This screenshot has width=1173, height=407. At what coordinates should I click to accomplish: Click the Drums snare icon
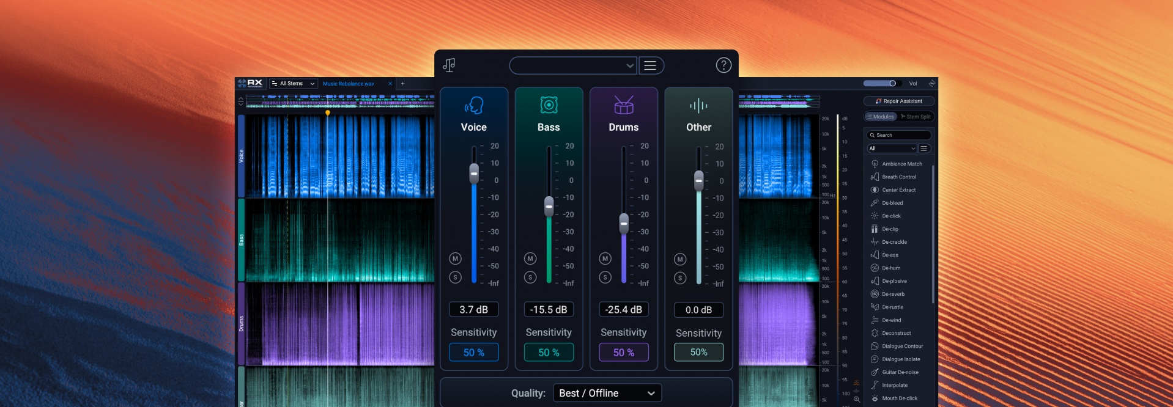point(623,106)
